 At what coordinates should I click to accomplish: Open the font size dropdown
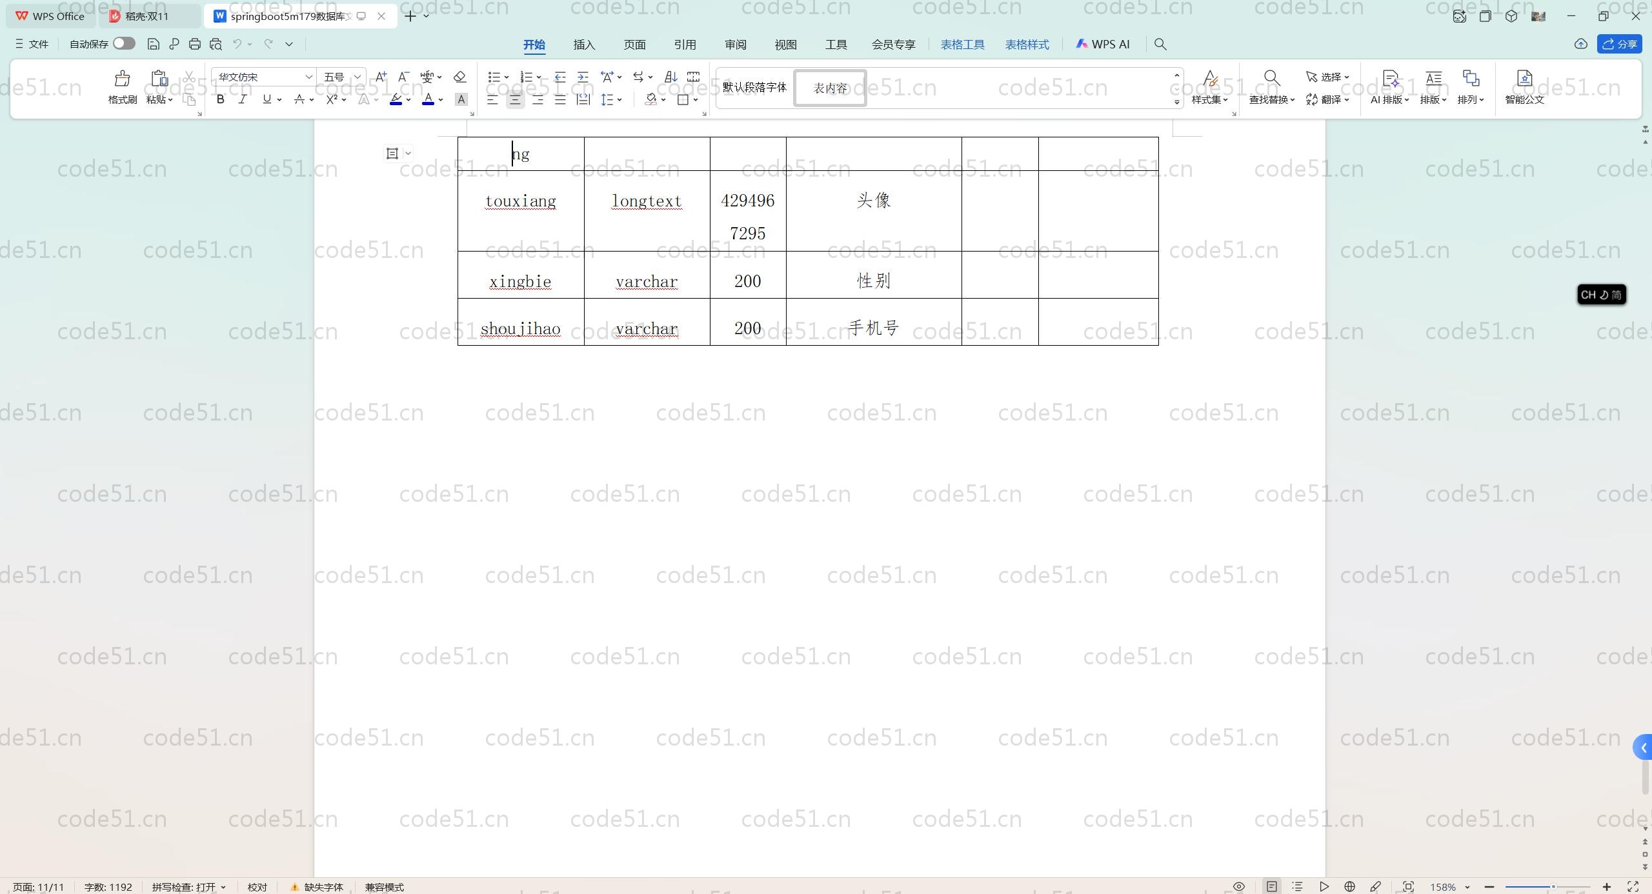pyautogui.click(x=357, y=77)
